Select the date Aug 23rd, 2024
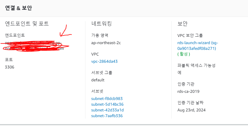Viewport: 248px width, 126px height. click(x=192, y=110)
